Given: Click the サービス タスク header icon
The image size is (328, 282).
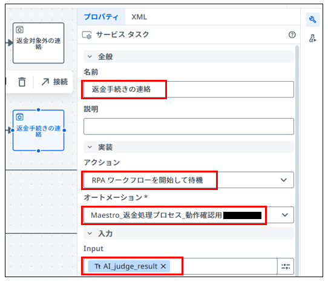Looking at the screenshot, I should (87, 35).
